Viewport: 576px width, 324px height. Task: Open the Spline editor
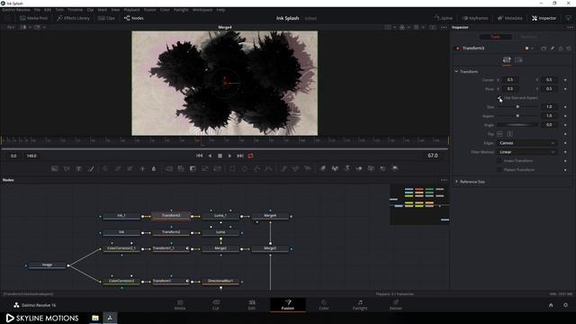(444, 18)
